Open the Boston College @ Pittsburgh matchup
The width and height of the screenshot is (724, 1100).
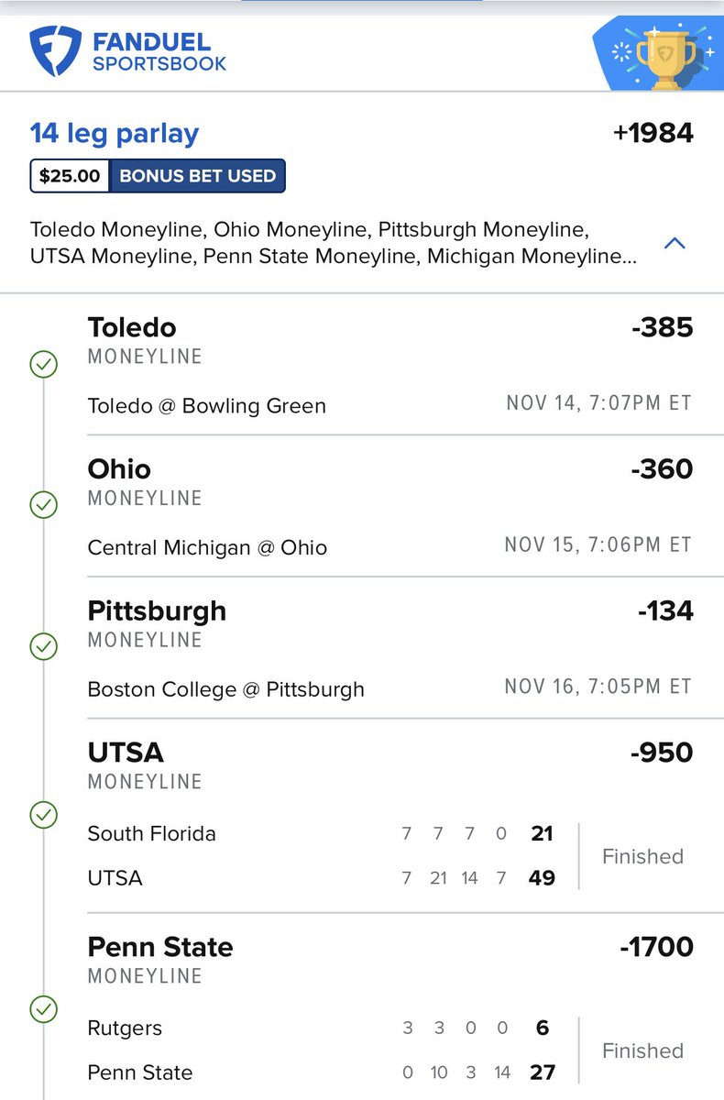(226, 689)
